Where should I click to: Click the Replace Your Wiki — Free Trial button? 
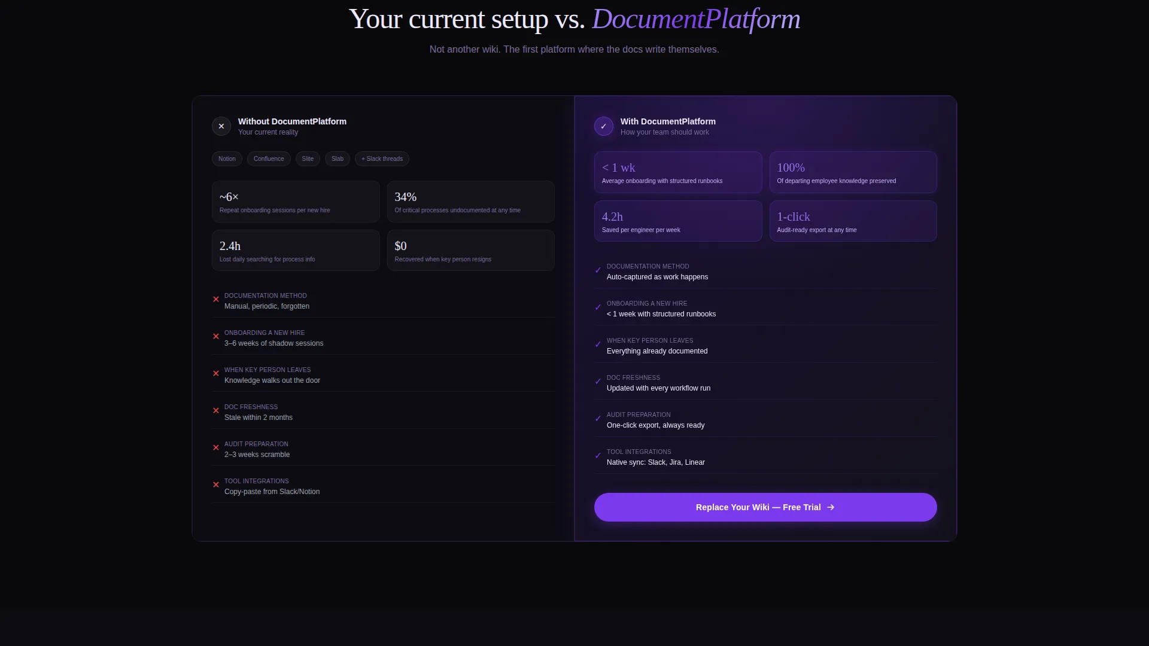coord(765,507)
